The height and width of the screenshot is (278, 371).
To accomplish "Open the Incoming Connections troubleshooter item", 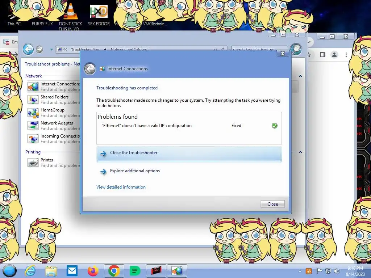I will 54,139.
